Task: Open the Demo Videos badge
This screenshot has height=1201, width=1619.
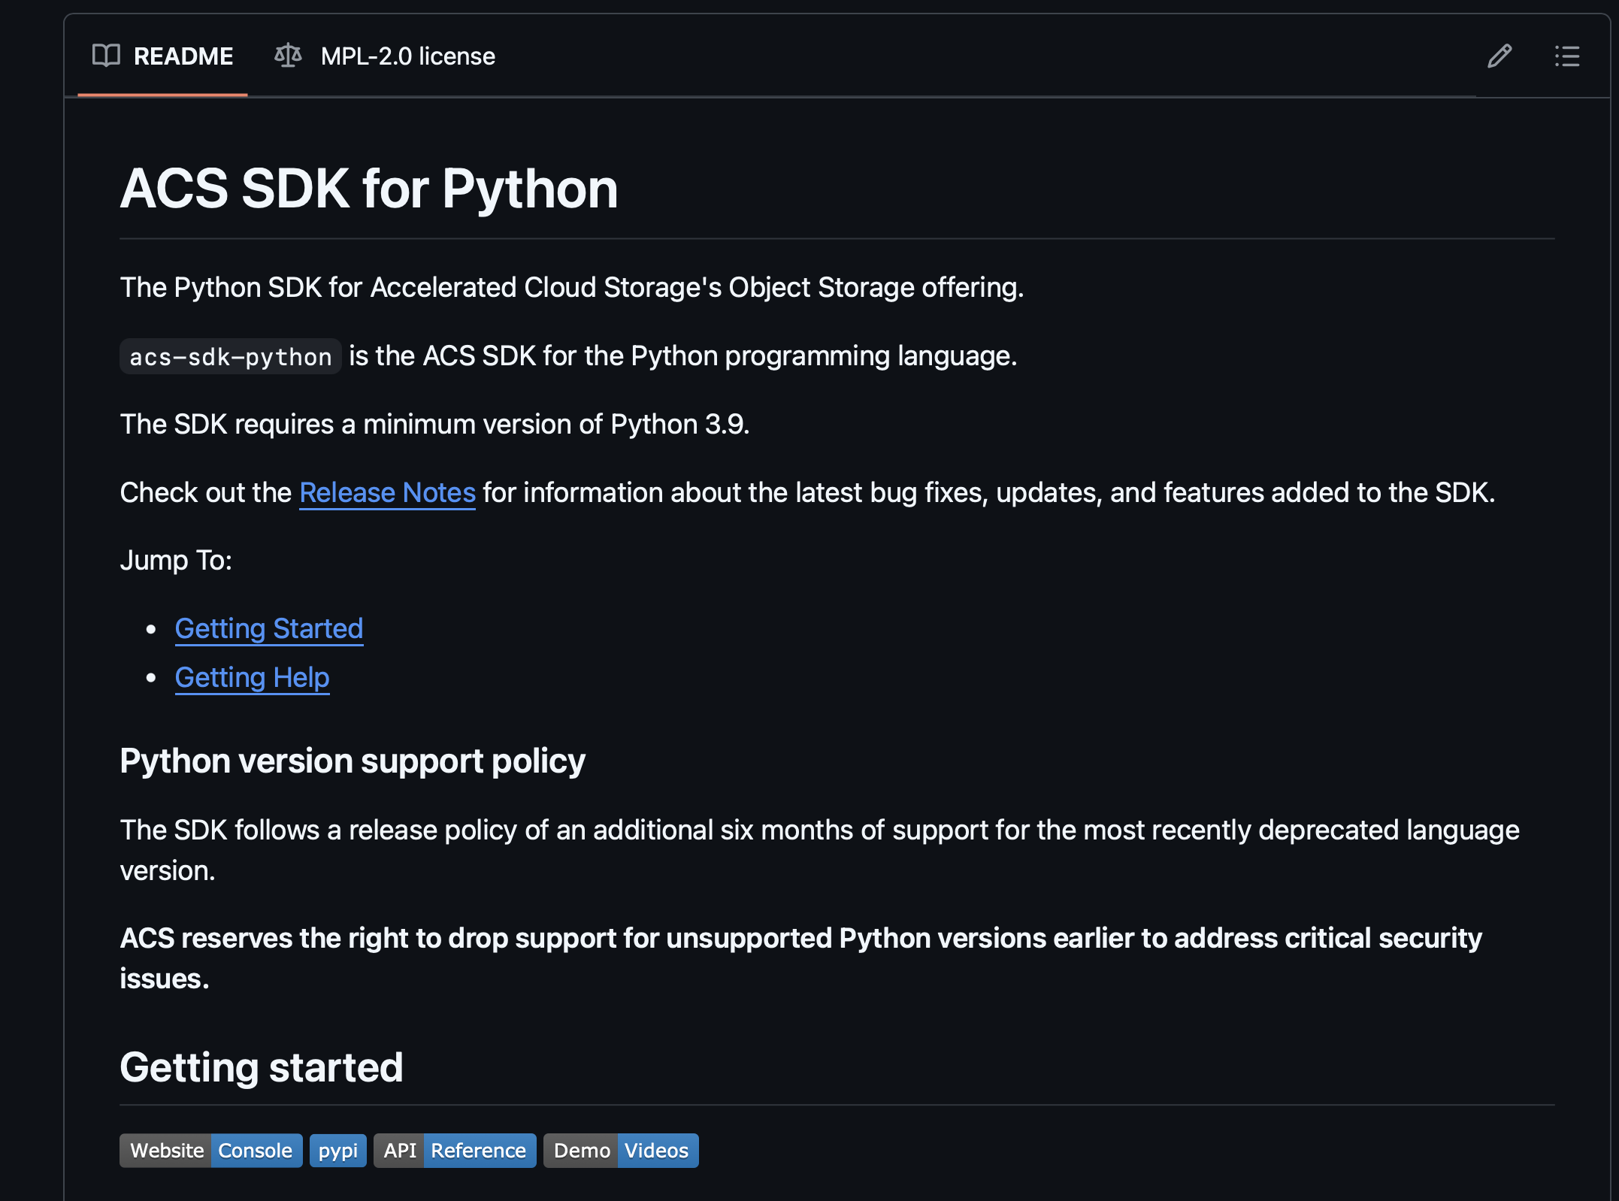Action: click(621, 1151)
